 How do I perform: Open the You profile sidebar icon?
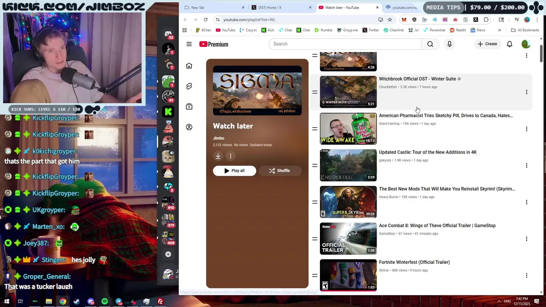click(x=189, y=127)
